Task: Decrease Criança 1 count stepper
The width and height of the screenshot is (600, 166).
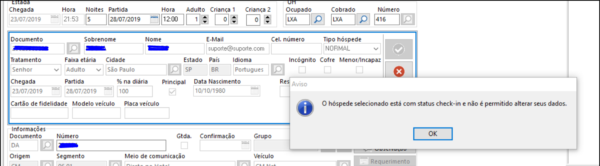Action: pyautogui.click(x=234, y=22)
